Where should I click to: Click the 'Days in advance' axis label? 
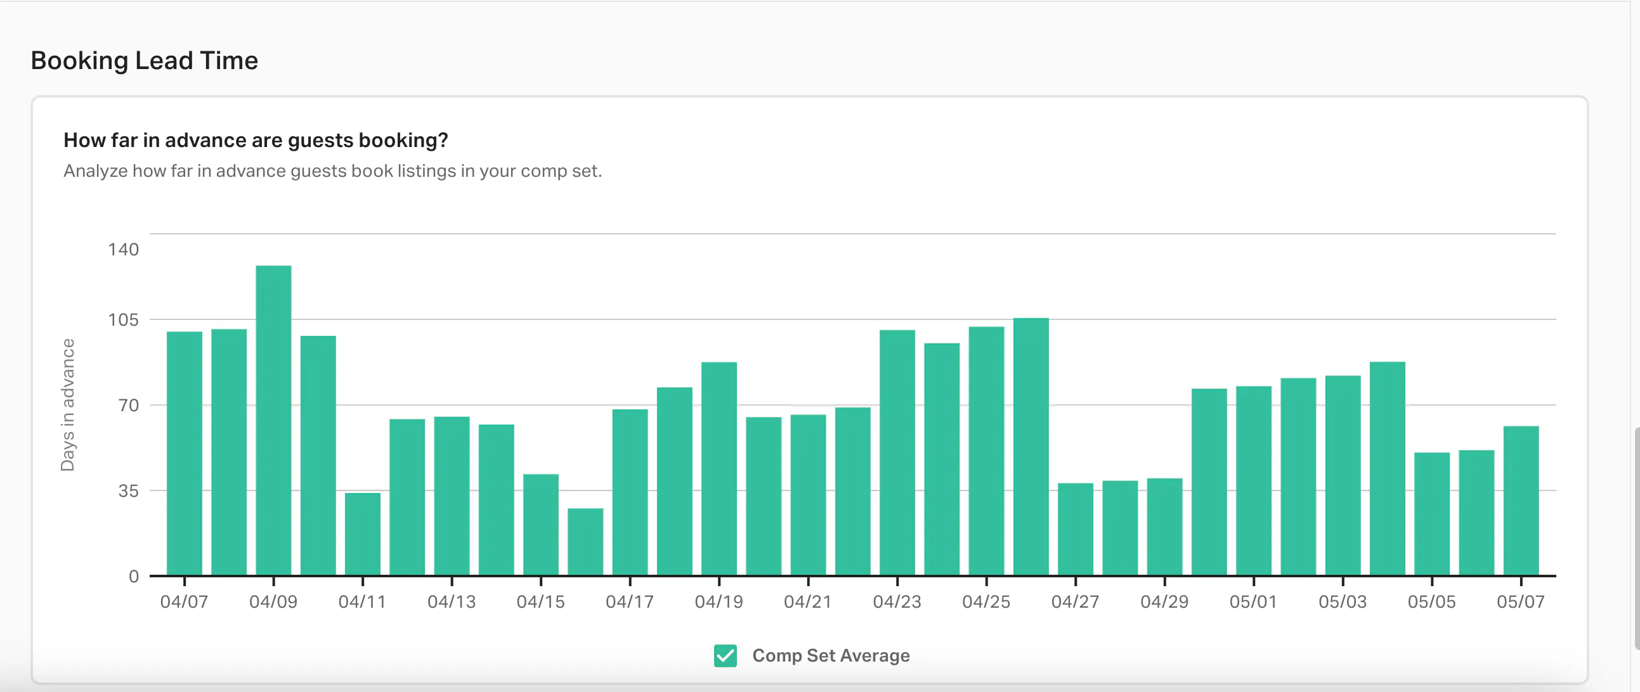point(67,404)
